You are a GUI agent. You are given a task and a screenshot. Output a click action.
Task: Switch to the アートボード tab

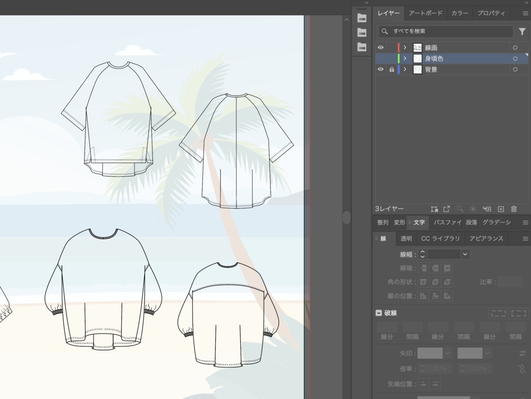pos(425,13)
